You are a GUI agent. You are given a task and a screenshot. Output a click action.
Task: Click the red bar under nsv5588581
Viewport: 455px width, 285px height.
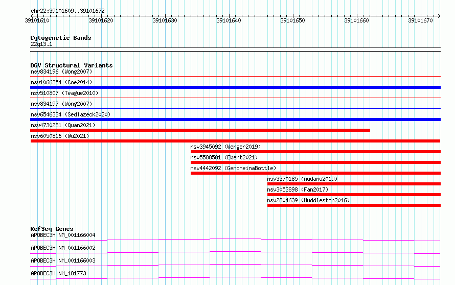click(316, 162)
